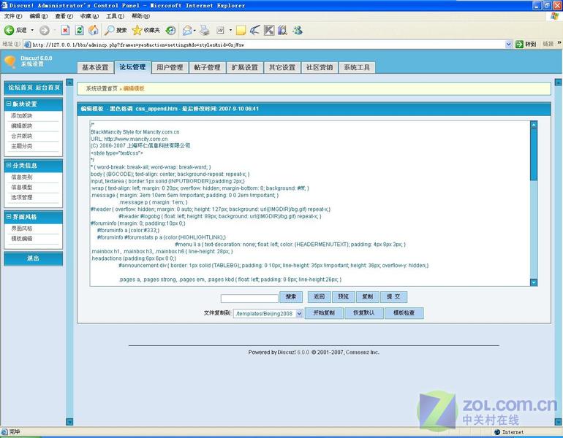This screenshot has width=563, height=438.
Task: Click the black K icon in toolbar
Action: [269, 31]
